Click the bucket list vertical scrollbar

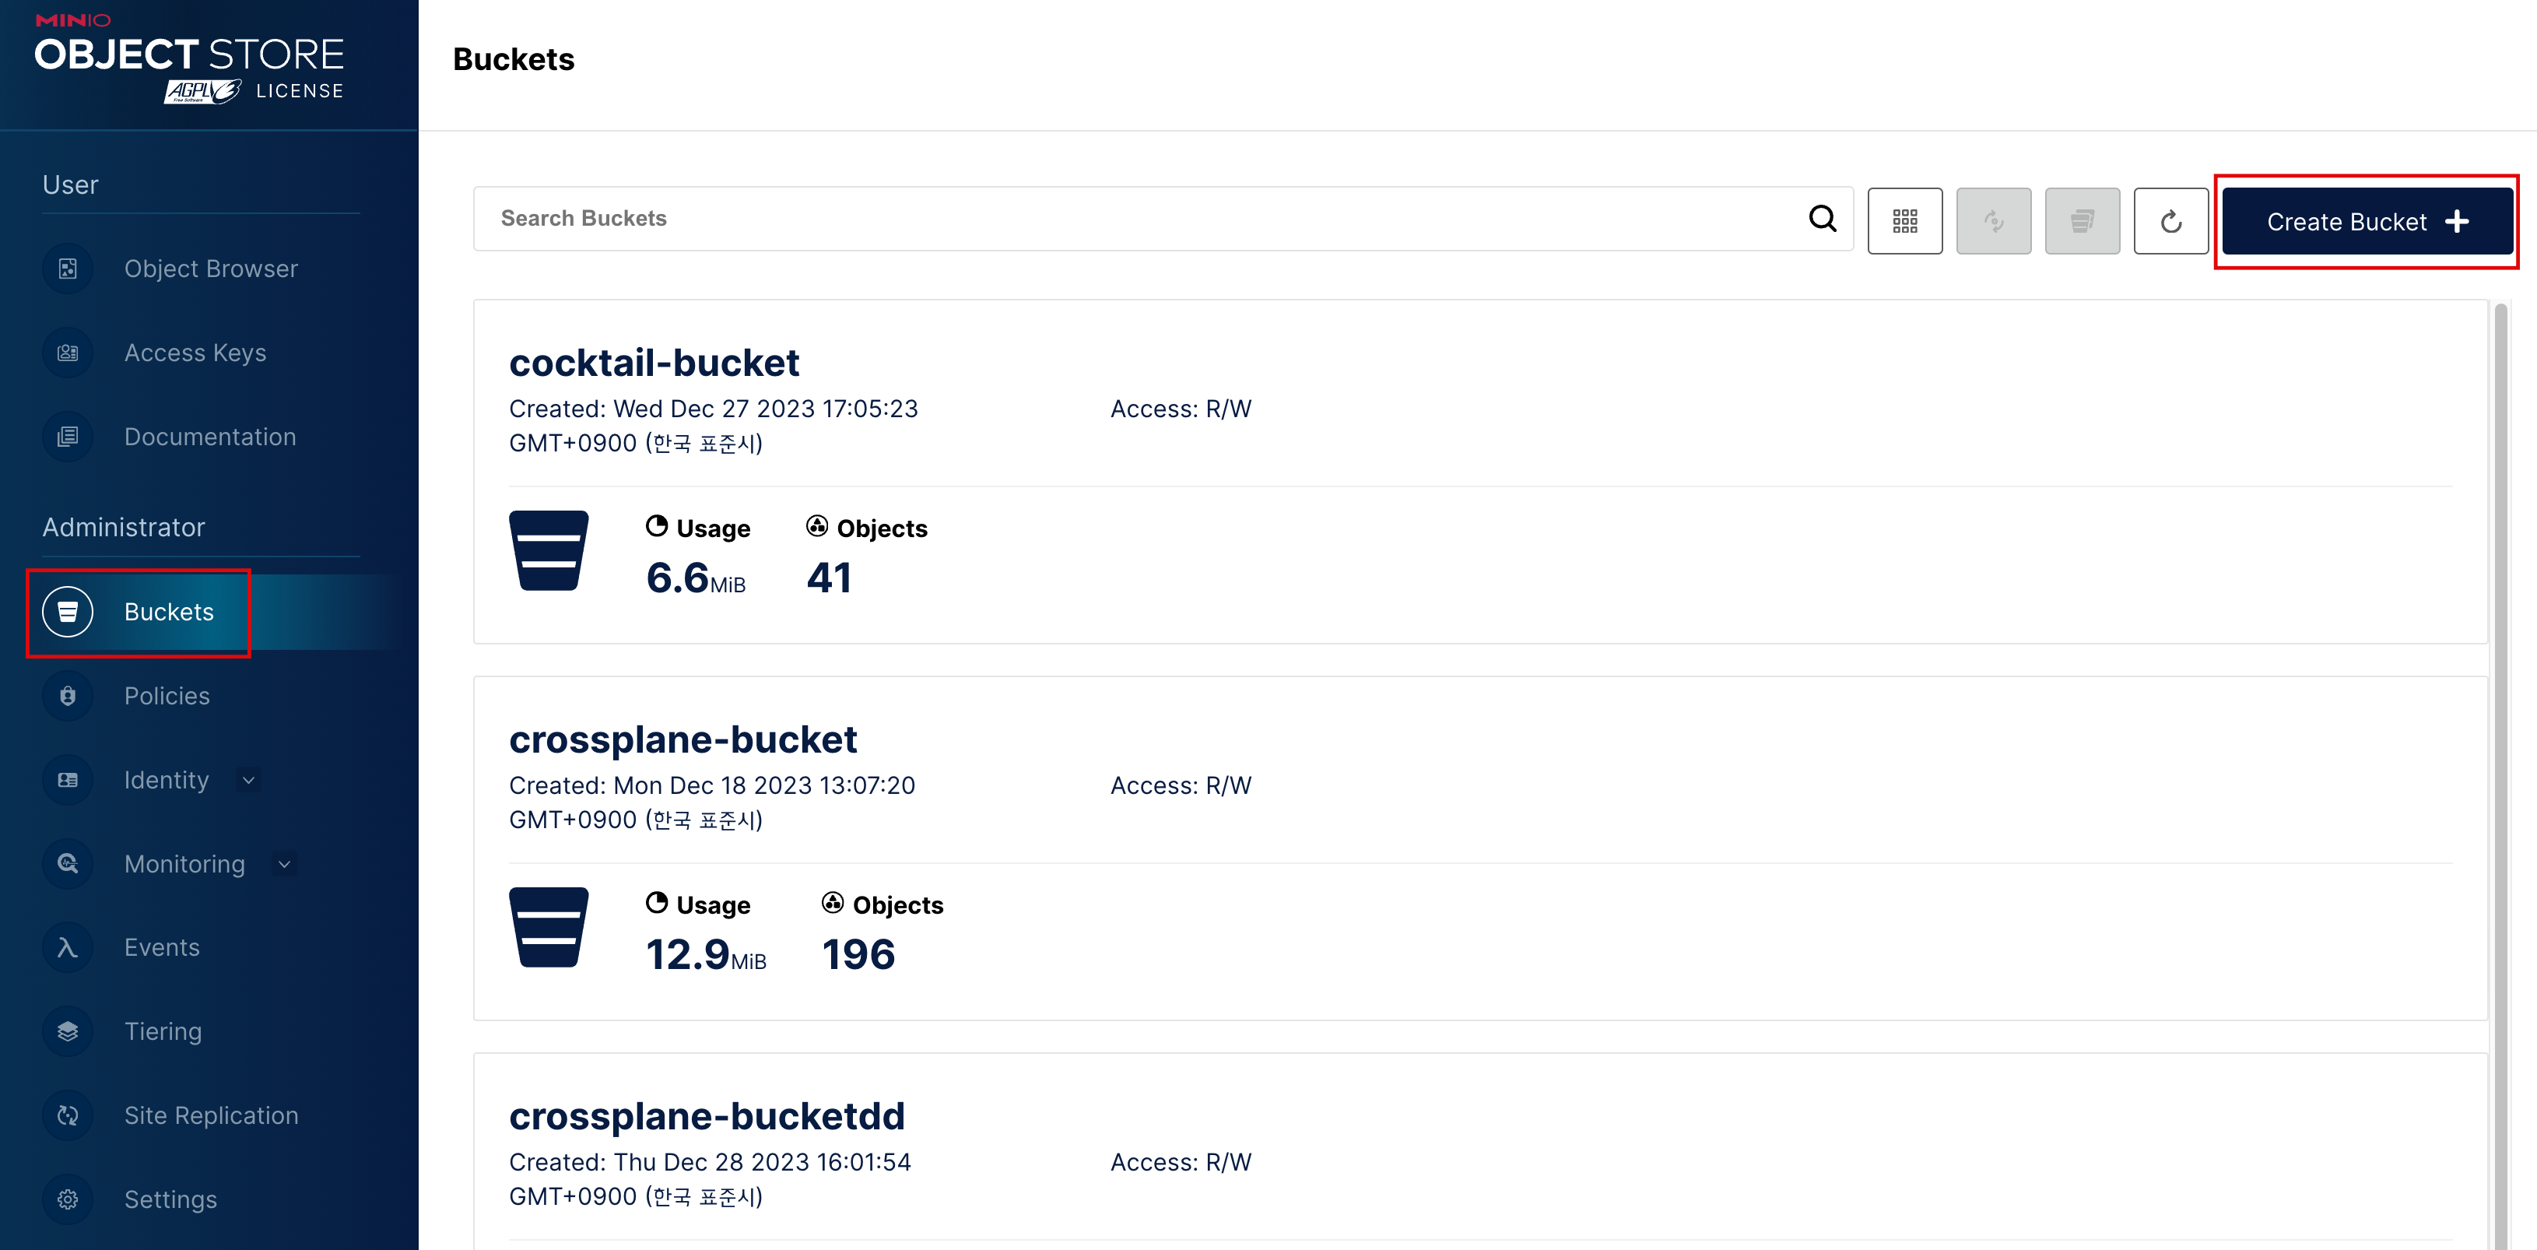(2500, 774)
